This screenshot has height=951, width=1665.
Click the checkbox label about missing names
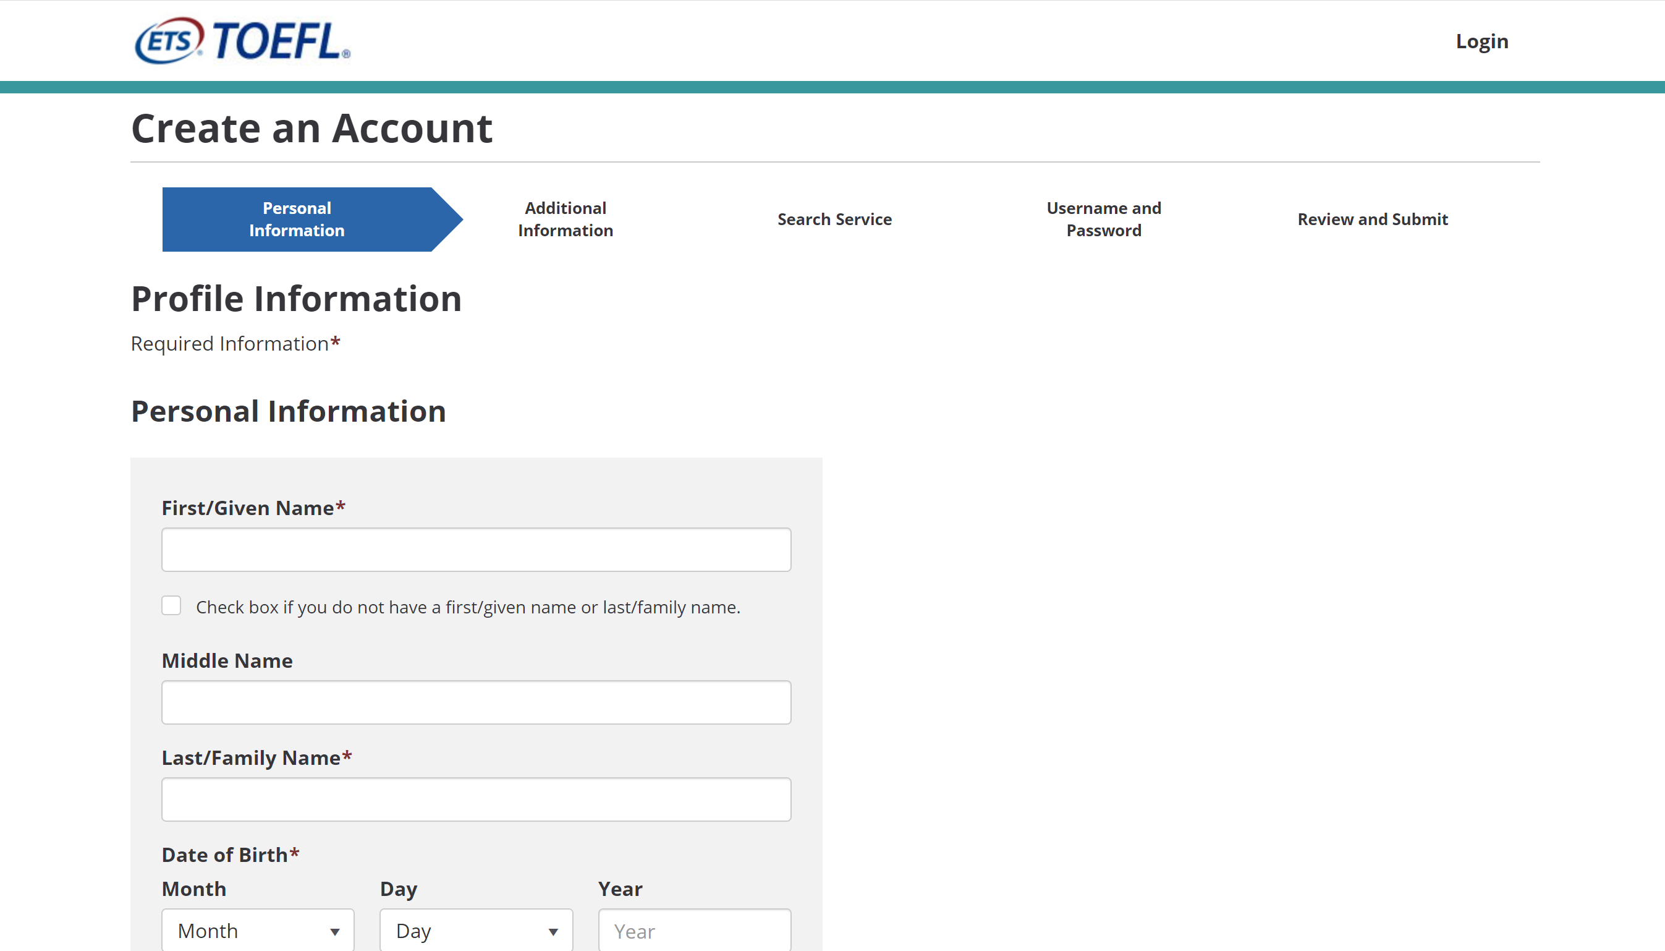click(x=468, y=607)
